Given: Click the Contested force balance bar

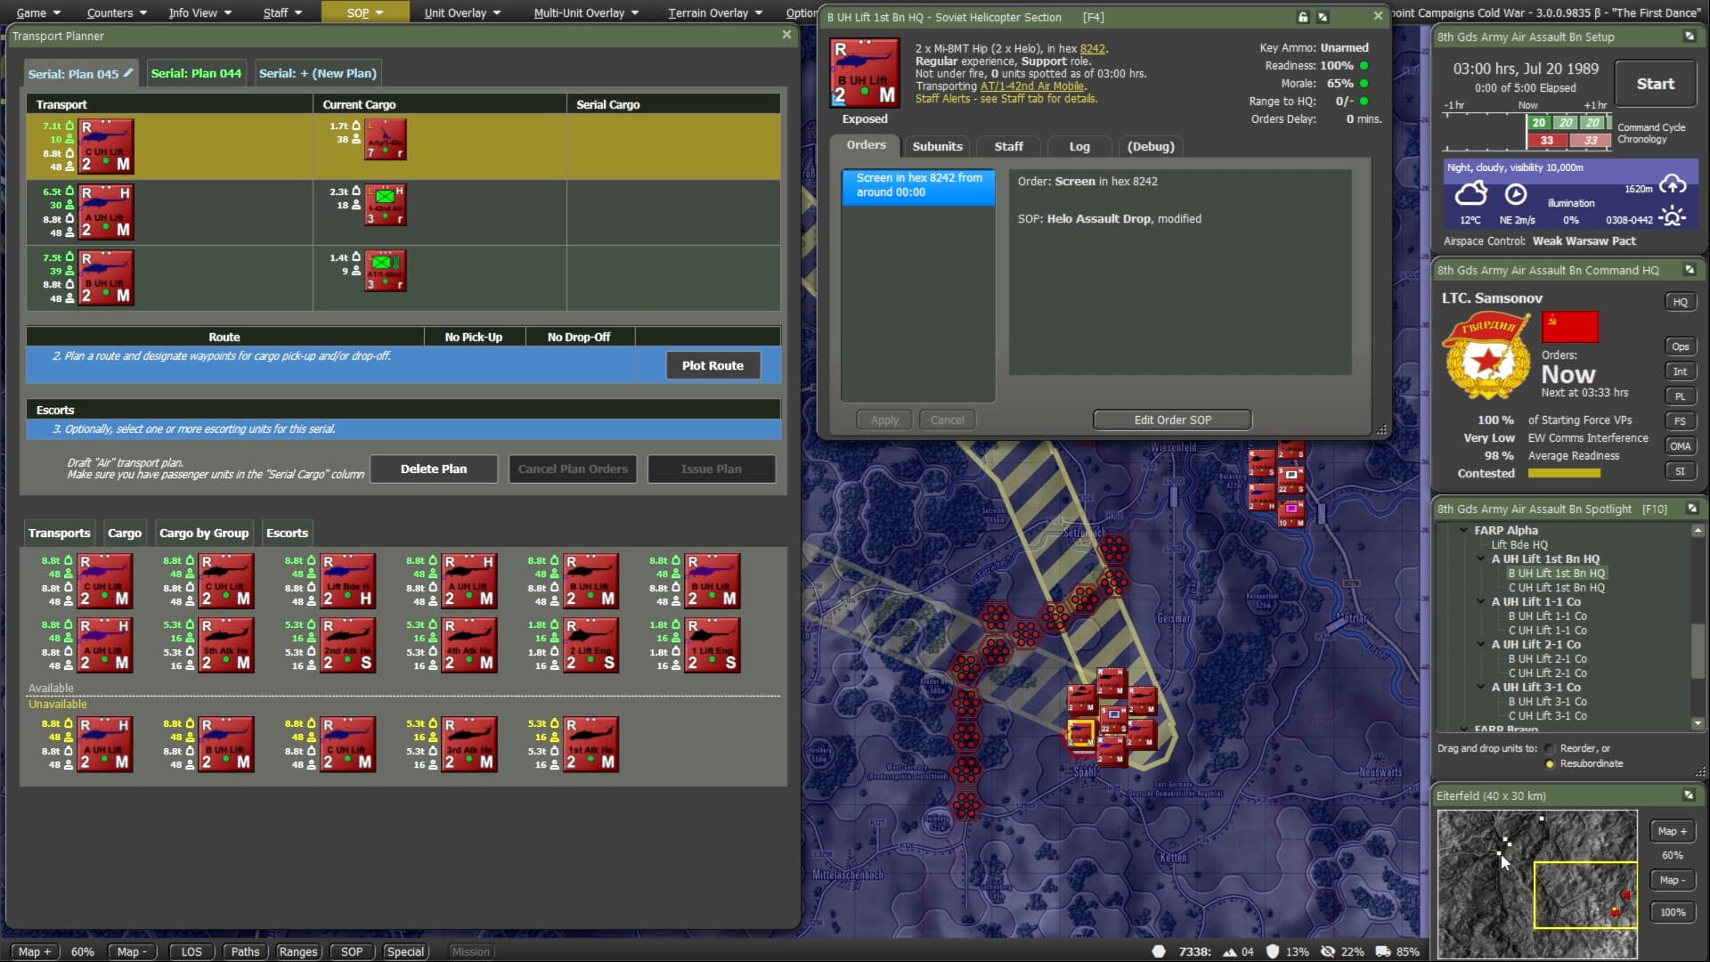Looking at the screenshot, I should click(1565, 473).
